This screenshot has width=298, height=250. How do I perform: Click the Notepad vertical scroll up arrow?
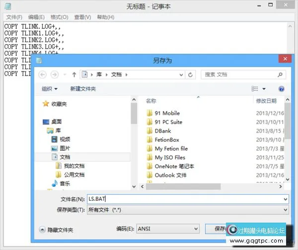[290, 26]
